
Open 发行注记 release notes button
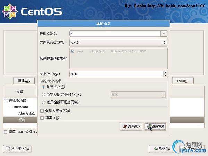pyautogui.click(x=17, y=149)
